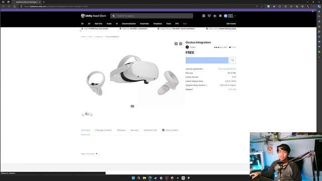Close the purple banner with X
The image size is (322, 181).
312,12
